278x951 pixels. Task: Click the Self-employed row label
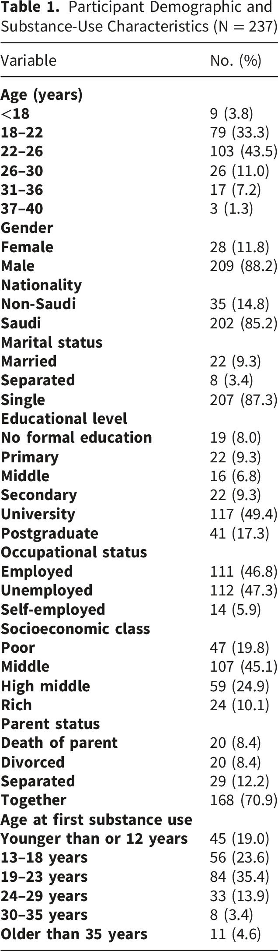pos(53,609)
